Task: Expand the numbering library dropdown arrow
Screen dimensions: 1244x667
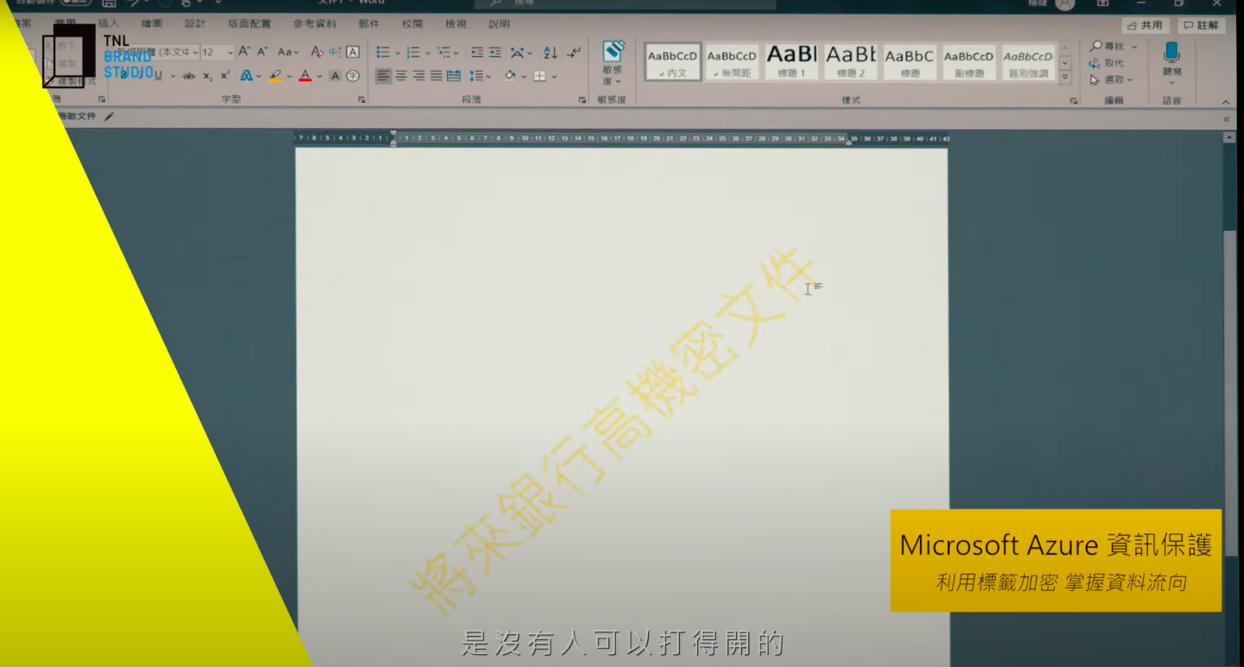Action: tap(428, 53)
